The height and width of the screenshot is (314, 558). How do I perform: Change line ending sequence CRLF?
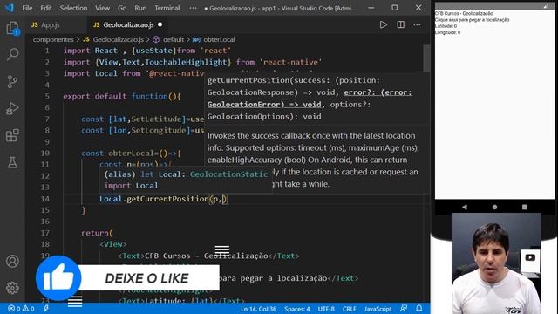click(349, 309)
